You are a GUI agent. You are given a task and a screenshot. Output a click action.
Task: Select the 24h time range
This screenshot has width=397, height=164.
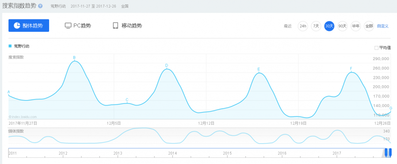(303, 26)
